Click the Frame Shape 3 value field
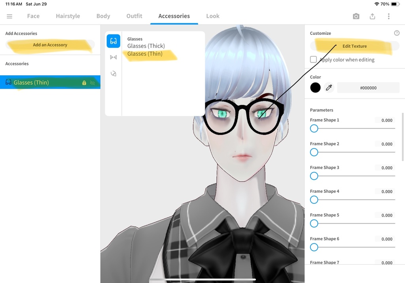The image size is (405, 283). click(385, 168)
